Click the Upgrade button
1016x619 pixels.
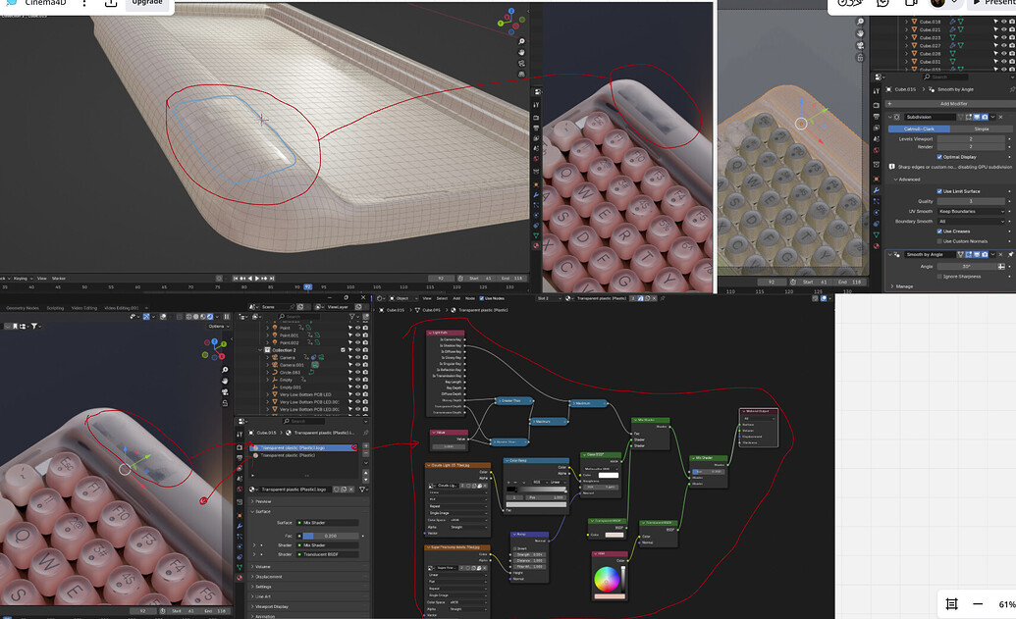coord(147,3)
